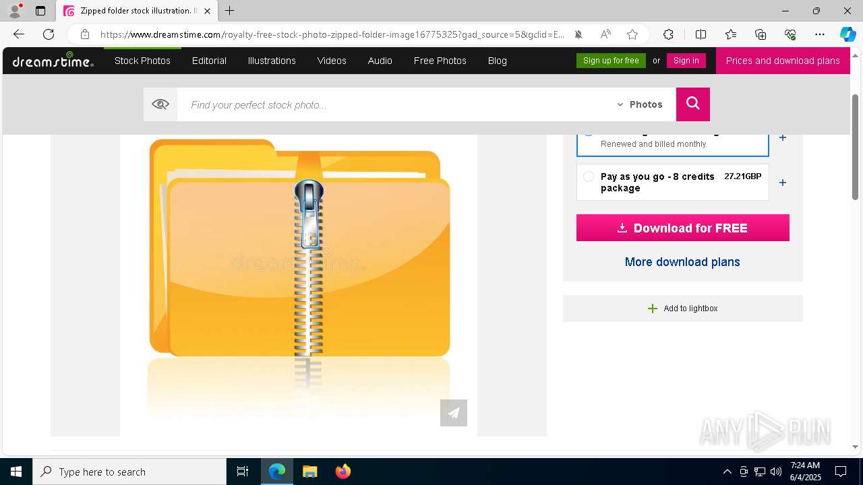863x485 pixels.
Task: Refresh the page
Action: 49,34
